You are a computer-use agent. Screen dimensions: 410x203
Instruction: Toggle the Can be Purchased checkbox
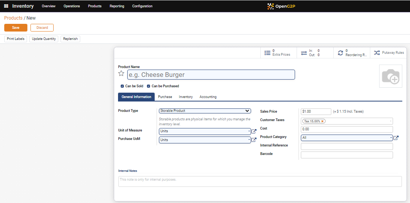pyautogui.click(x=148, y=86)
